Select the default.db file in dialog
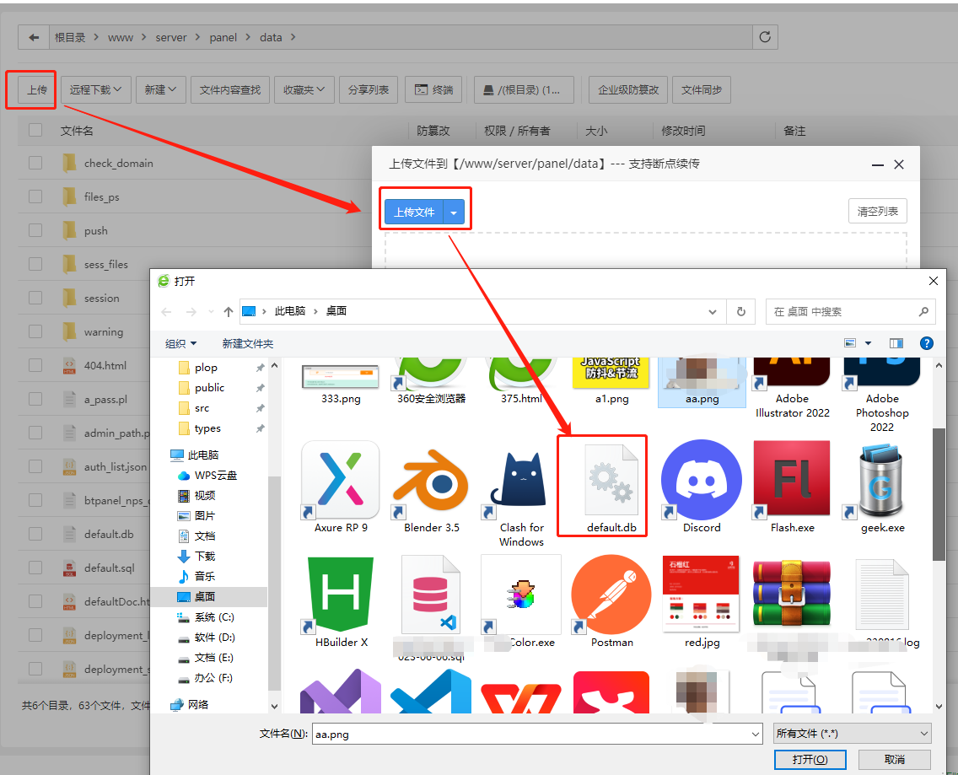The width and height of the screenshot is (958, 775). [611, 487]
